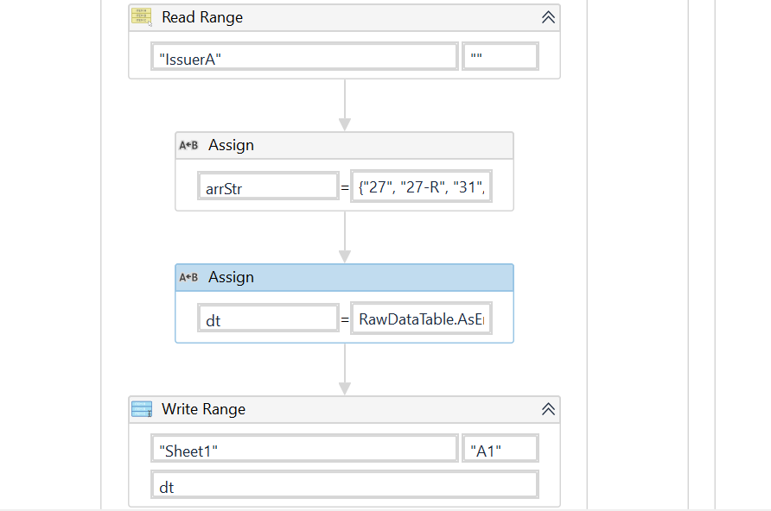Click the icon of the highlighted dt Assign activity

click(188, 277)
